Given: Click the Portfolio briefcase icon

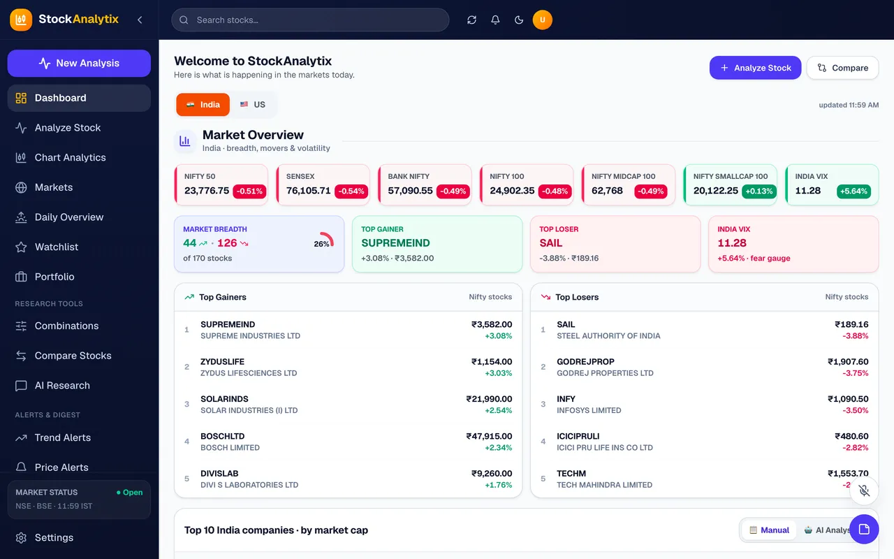Looking at the screenshot, I should pyautogui.click(x=21, y=277).
